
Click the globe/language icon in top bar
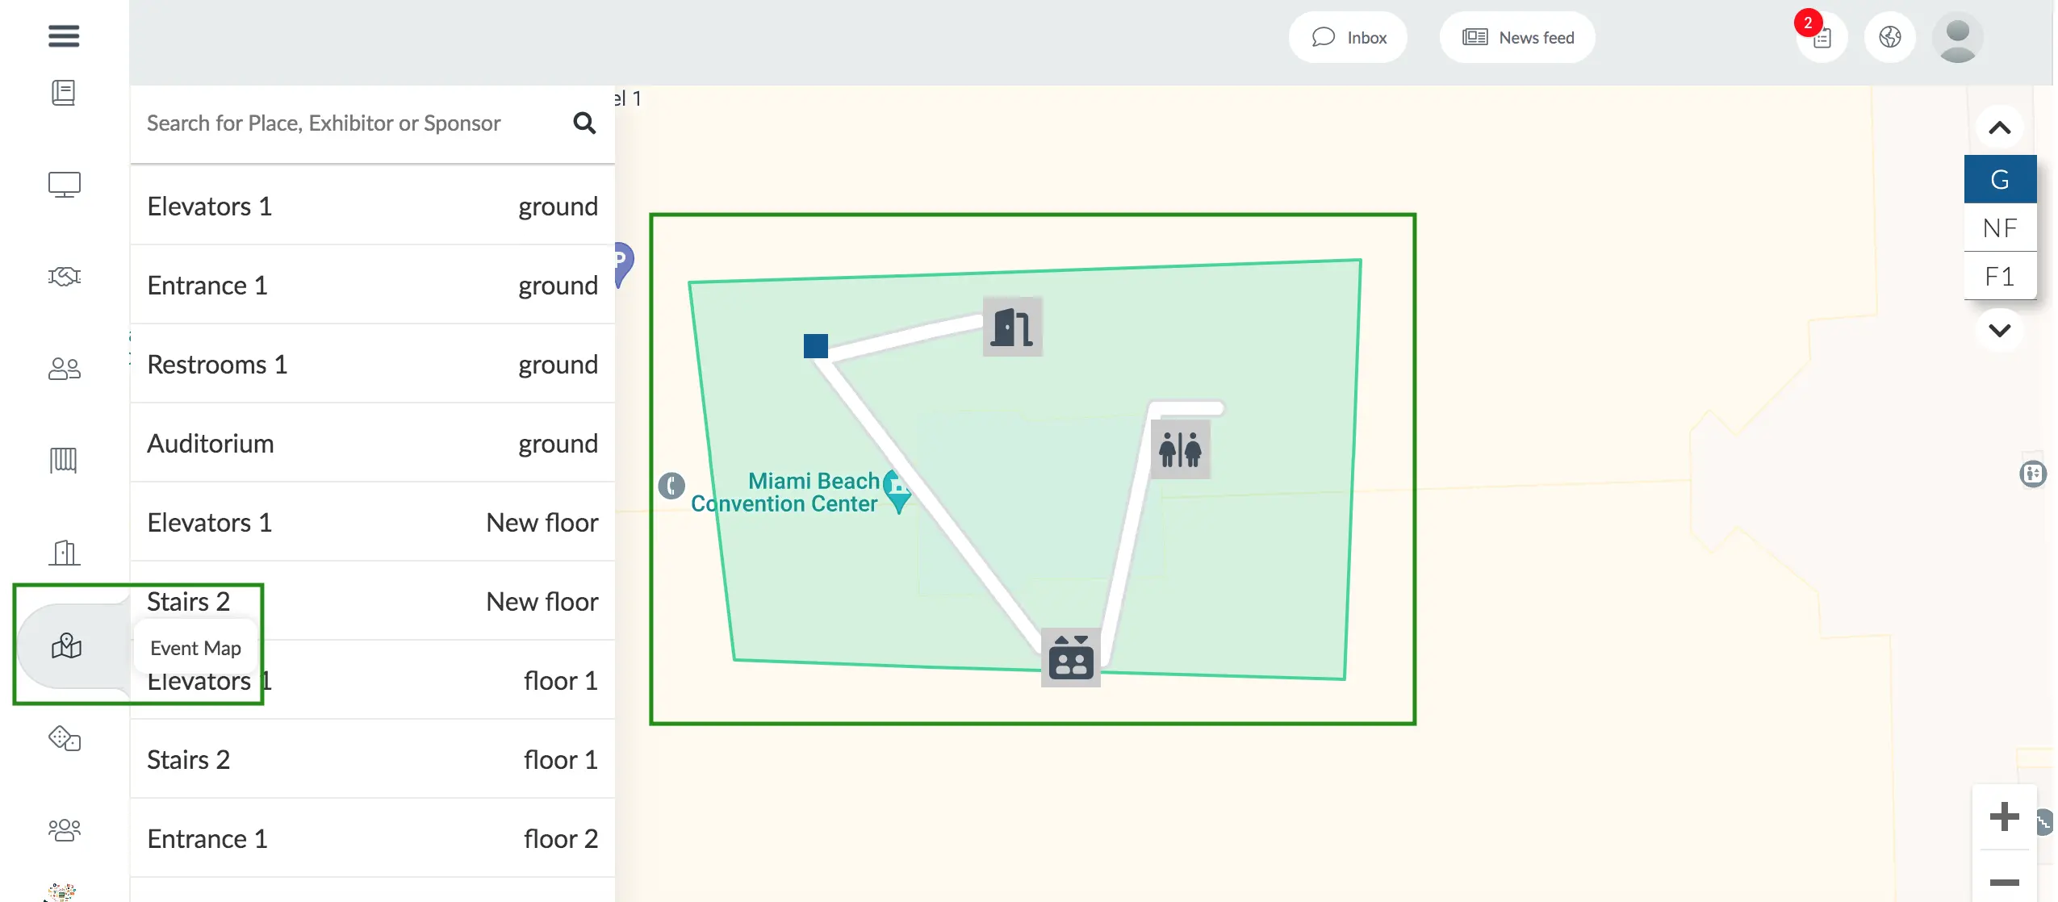(1890, 37)
